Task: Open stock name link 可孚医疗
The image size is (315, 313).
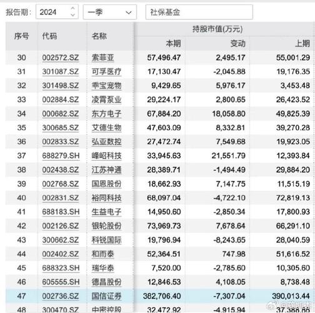Action: (x=106, y=71)
